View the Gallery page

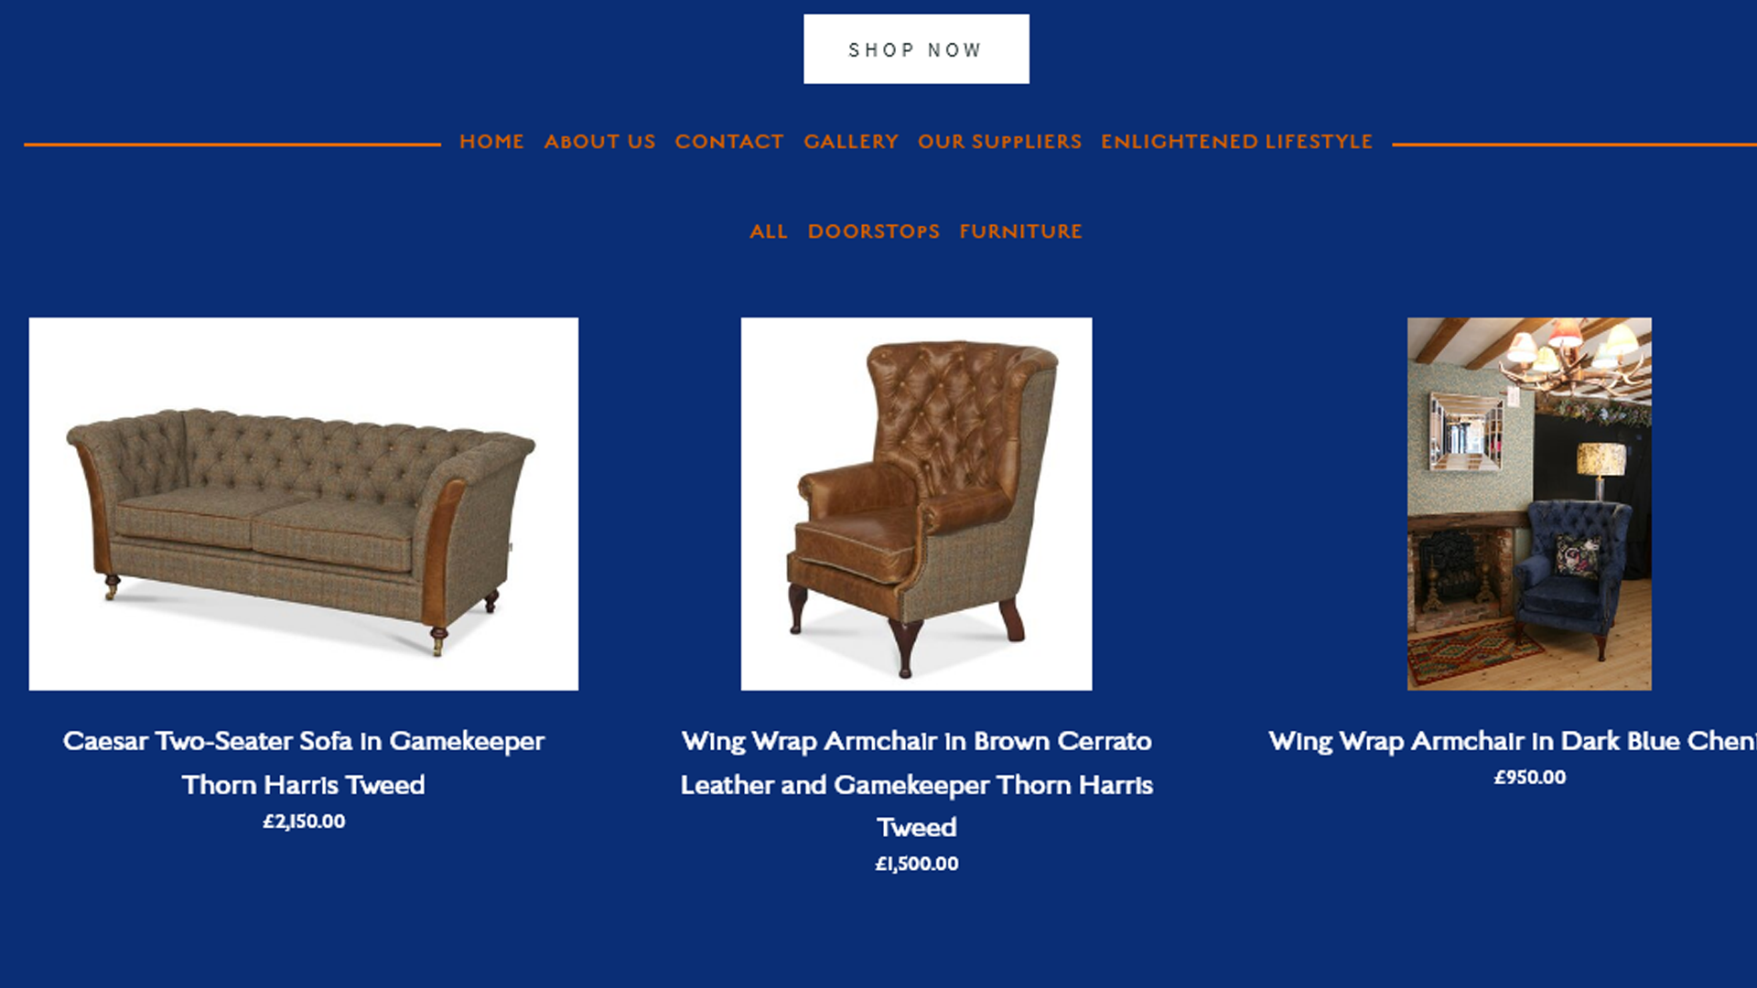click(851, 142)
